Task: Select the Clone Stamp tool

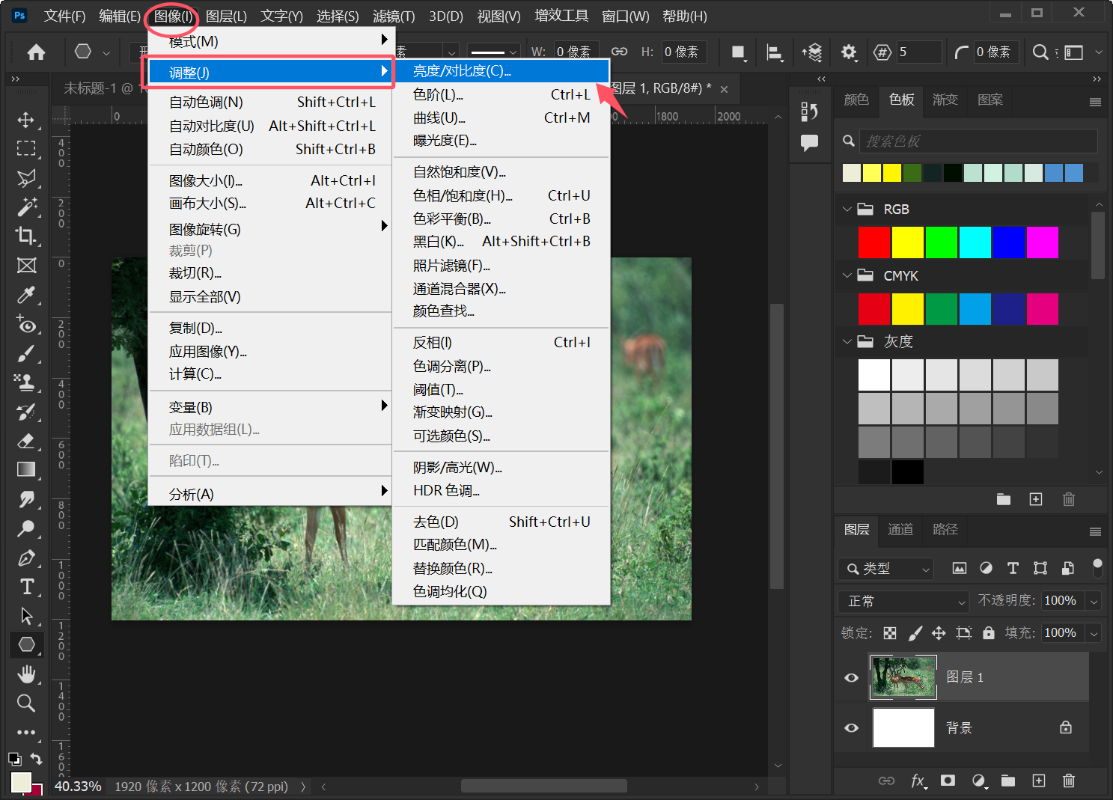Action: 26,382
